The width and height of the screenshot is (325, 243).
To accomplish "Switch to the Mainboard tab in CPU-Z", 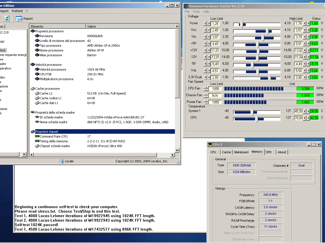I will [x=241, y=152].
